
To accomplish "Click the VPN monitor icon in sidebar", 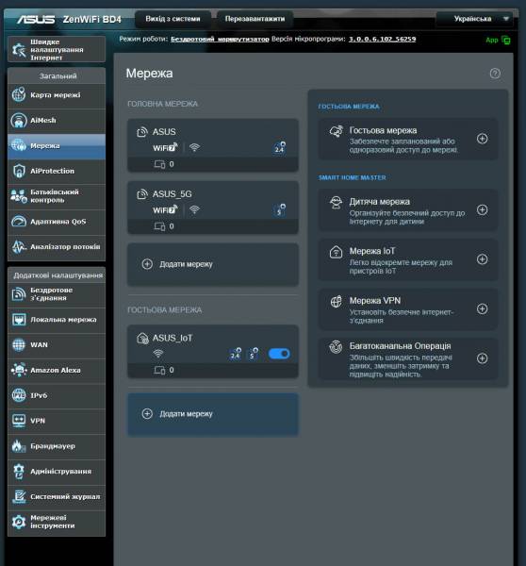I will [19, 421].
